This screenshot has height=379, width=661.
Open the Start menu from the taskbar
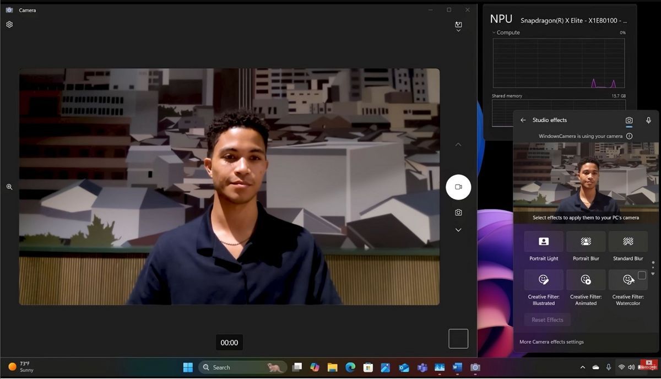point(187,367)
